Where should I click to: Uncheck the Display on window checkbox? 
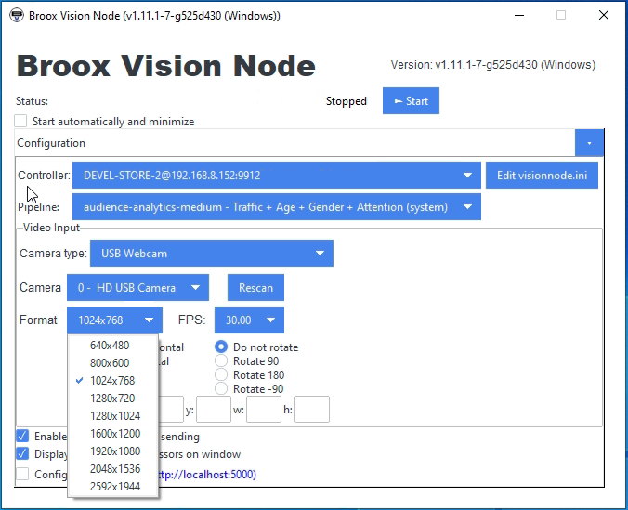point(22,454)
